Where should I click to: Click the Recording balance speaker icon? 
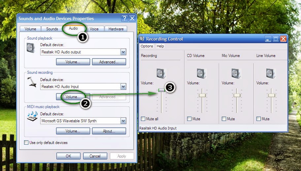[161, 73]
